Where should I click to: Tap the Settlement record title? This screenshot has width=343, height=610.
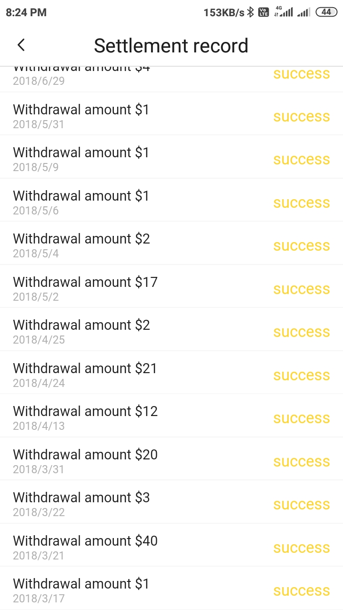[171, 46]
